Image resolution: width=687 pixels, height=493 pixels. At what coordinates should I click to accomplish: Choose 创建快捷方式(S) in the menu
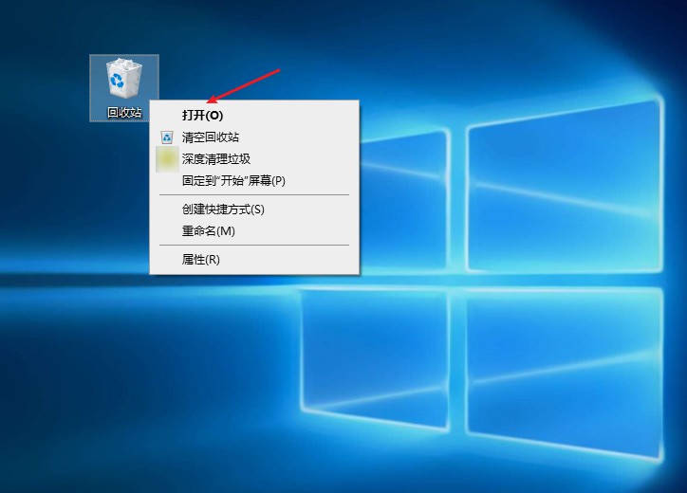pyautogui.click(x=254, y=210)
